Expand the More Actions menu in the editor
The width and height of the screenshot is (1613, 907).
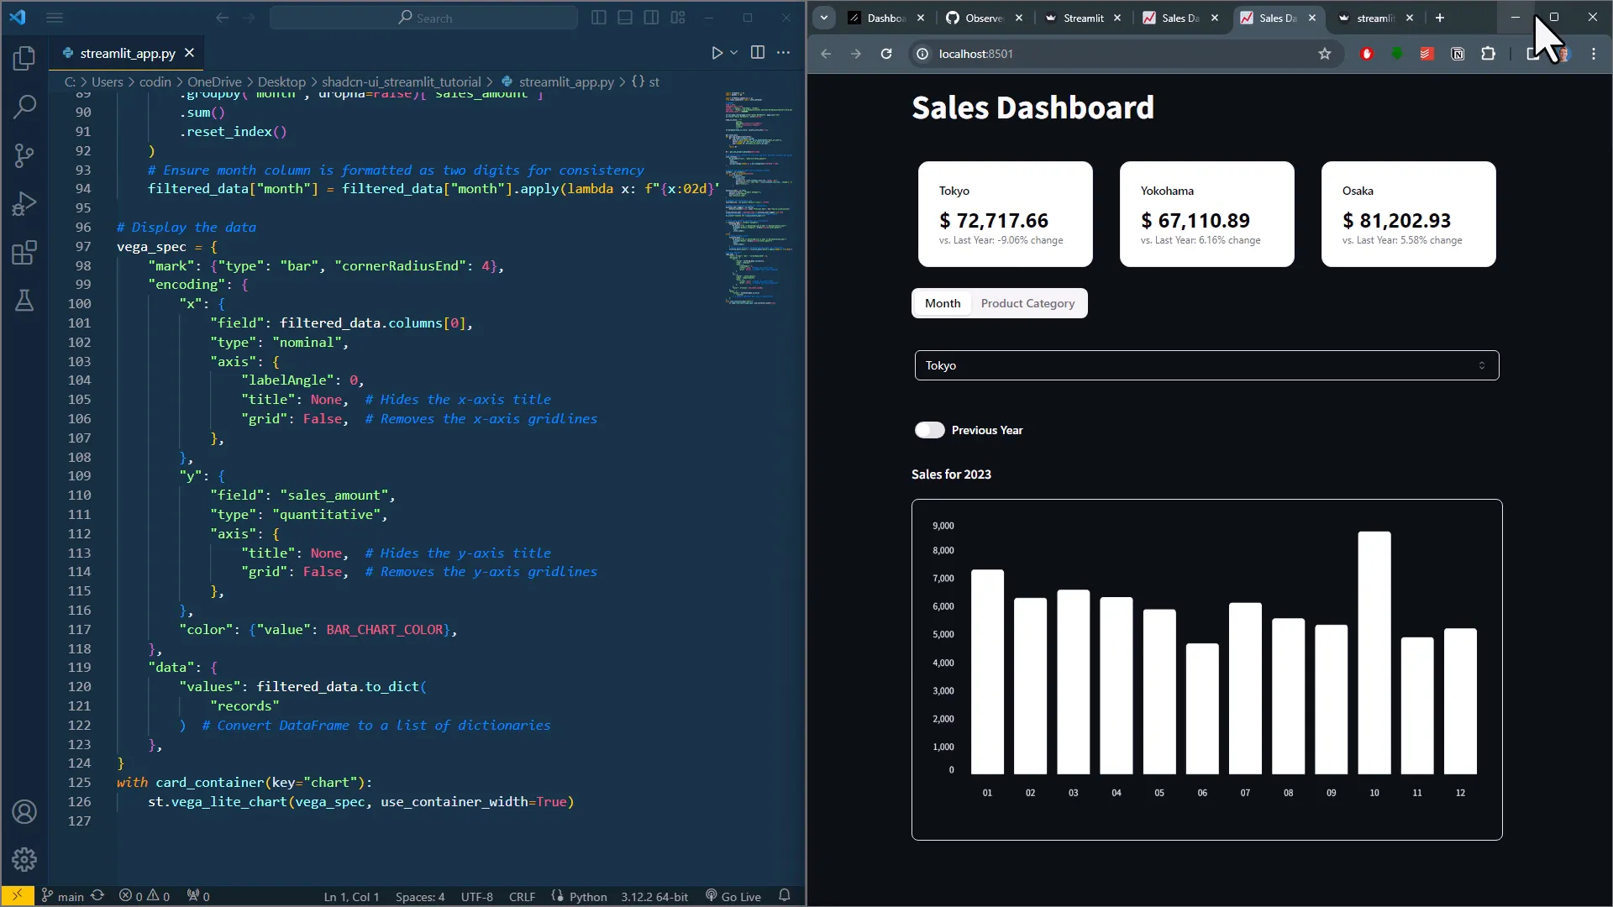click(785, 52)
